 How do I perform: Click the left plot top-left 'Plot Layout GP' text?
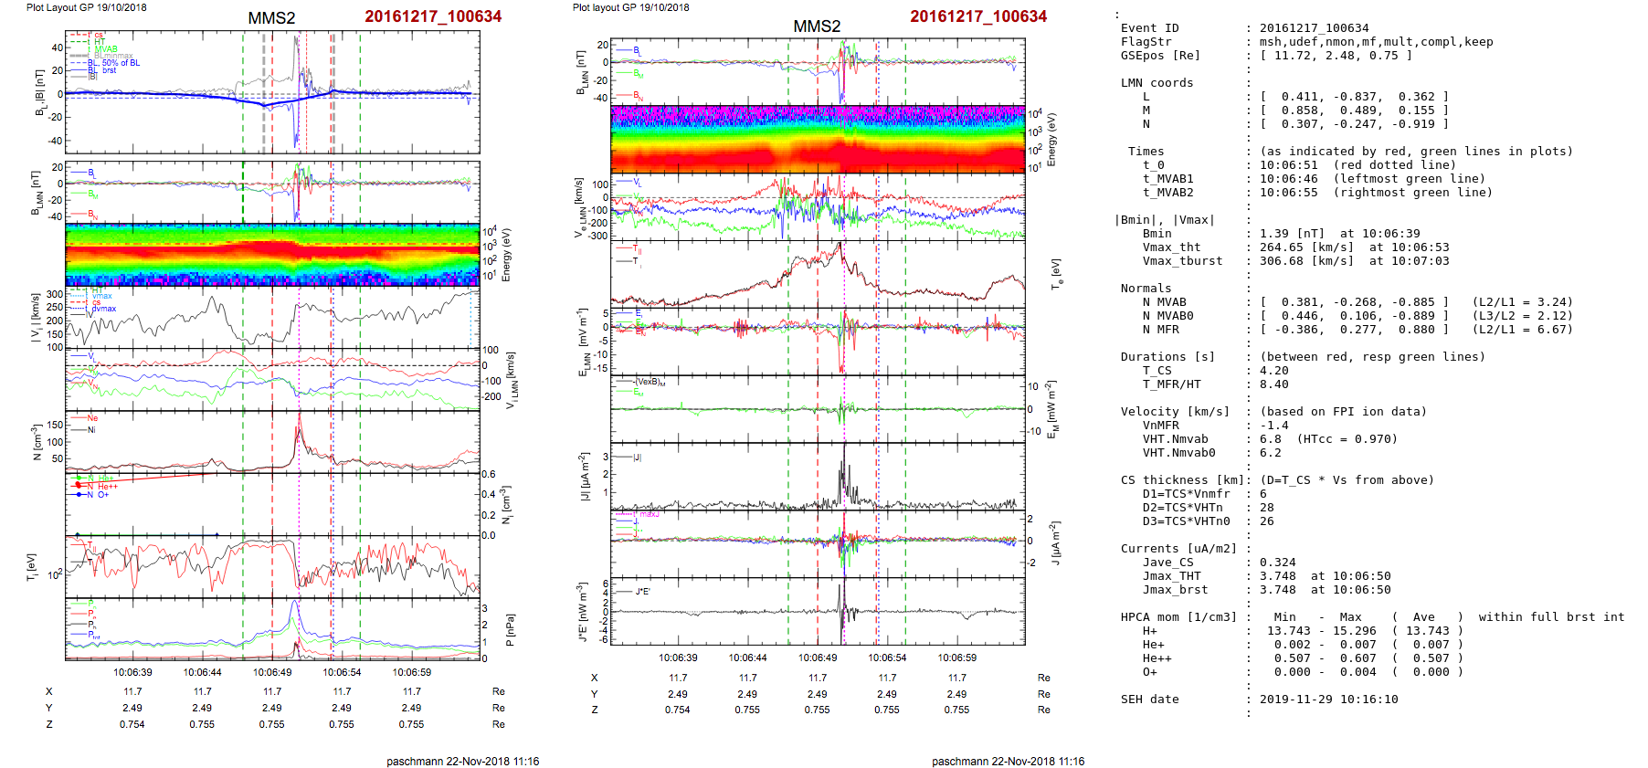tap(86, 7)
